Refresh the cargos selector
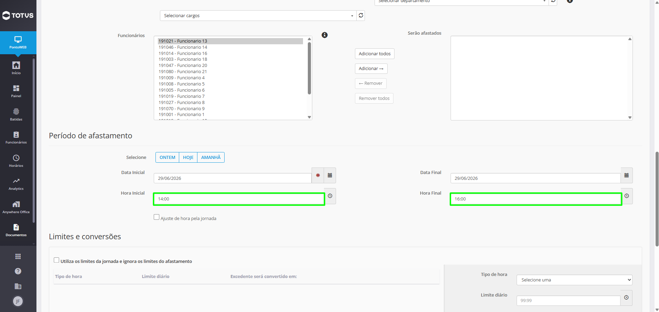 [x=361, y=15]
